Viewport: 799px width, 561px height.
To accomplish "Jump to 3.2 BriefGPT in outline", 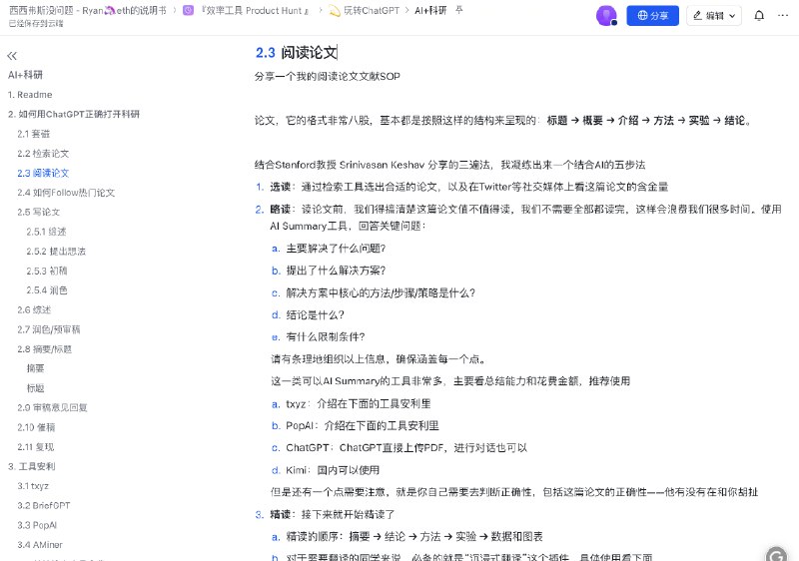I will tap(44, 505).
